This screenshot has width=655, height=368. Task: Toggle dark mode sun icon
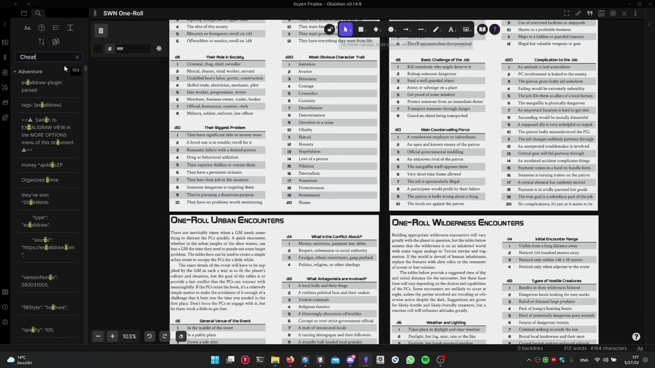tap(159, 49)
